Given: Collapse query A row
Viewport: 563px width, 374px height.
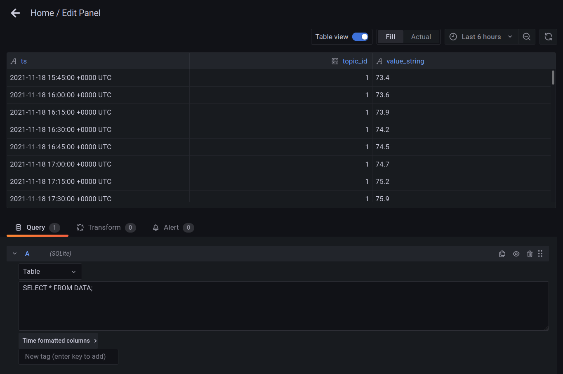Looking at the screenshot, I should pos(15,254).
